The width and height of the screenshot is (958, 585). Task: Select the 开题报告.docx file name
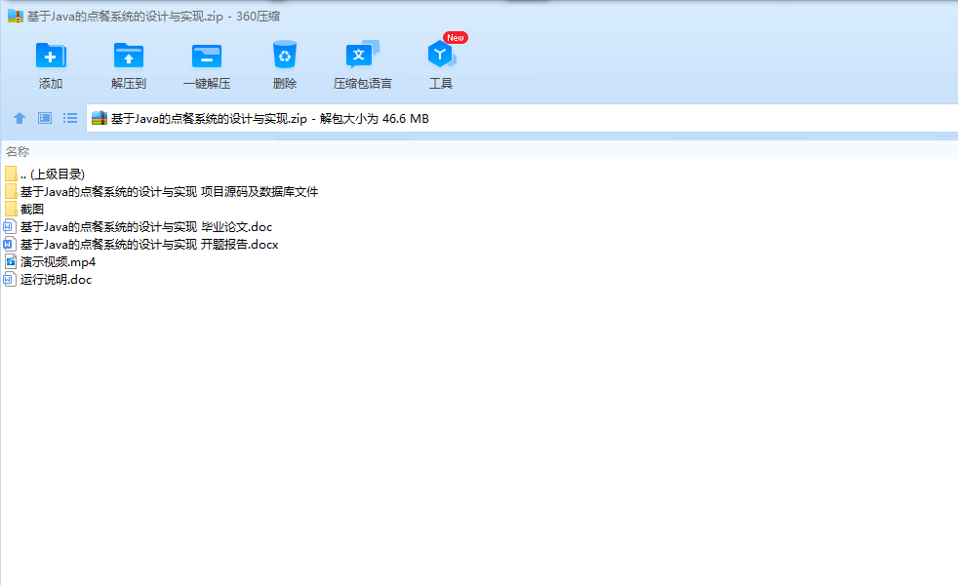149,245
